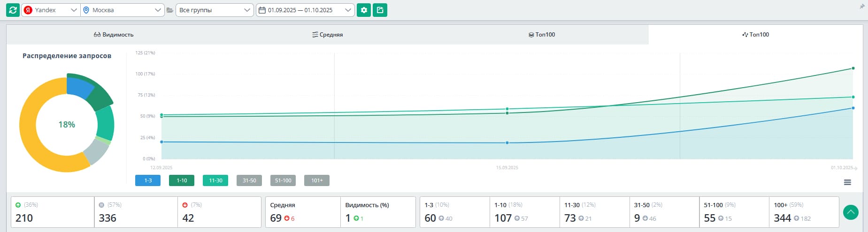Viewport: 868px width, 232px height.
Task: Click the 210 improved positions card
Action: pyautogui.click(x=53, y=212)
